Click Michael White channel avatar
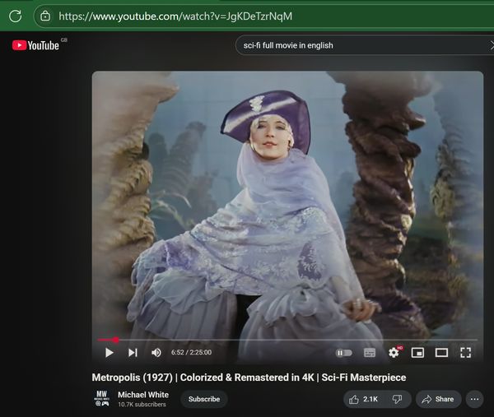The image size is (494, 417). tap(102, 399)
